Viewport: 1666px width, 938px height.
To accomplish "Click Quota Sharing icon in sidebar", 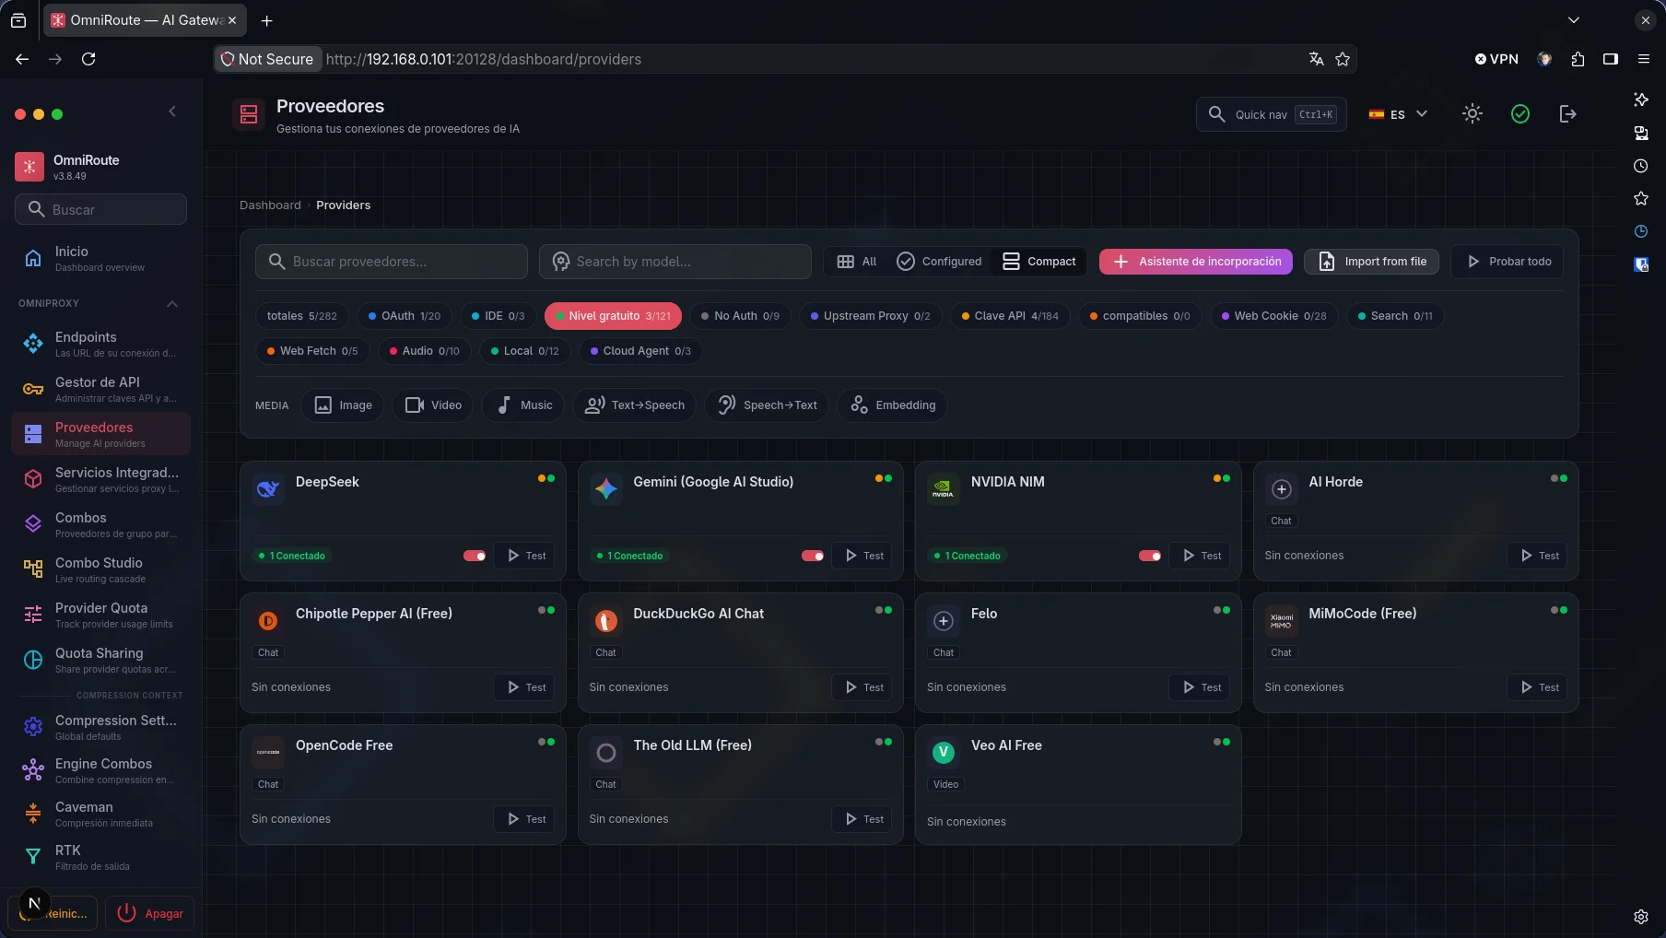I will 33,660.
